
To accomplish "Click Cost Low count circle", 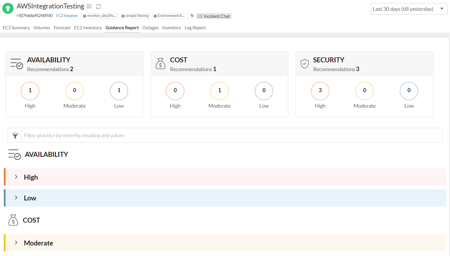I will [x=264, y=91].
